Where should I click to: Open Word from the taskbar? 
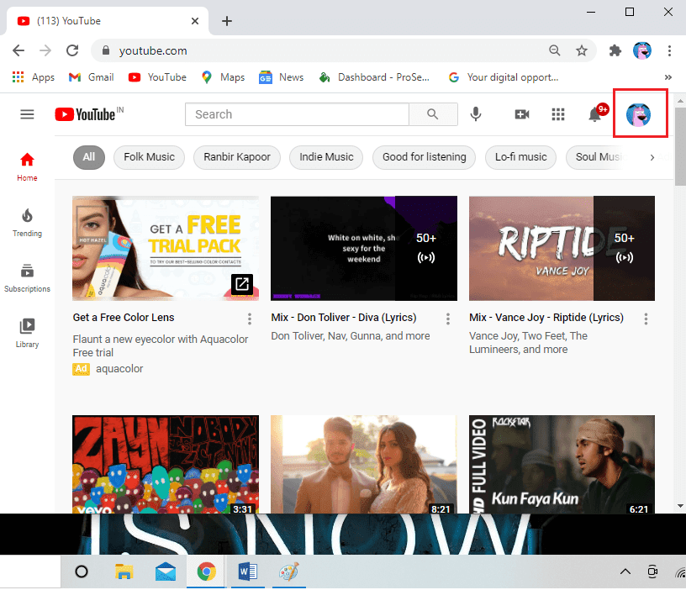(x=248, y=572)
